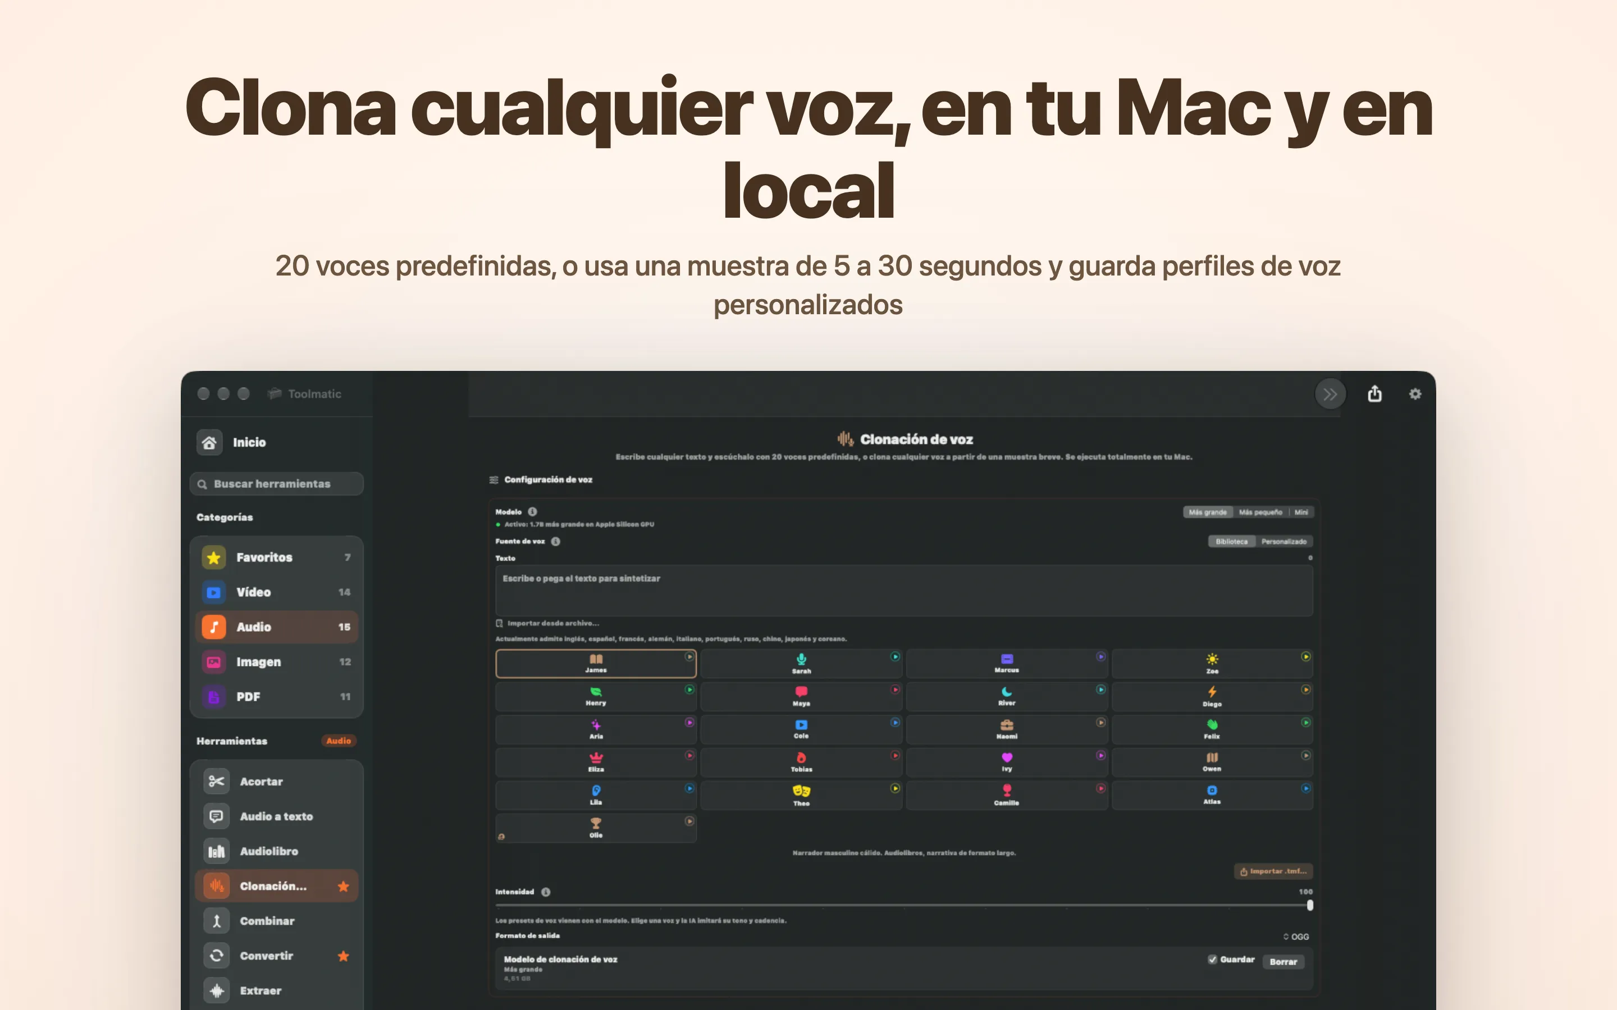Switch to the Personalizado voice source tab
Screen dimensions: 1617x1010
point(1283,541)
